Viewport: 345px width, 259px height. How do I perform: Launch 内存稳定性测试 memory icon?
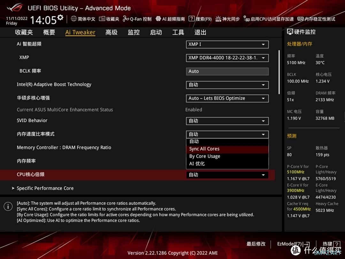click(x=300, y=19)
